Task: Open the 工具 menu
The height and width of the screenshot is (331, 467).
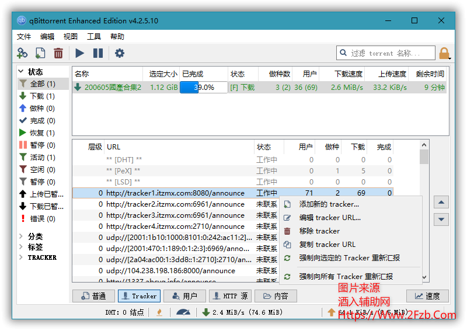Action: (x=94, y=36)
